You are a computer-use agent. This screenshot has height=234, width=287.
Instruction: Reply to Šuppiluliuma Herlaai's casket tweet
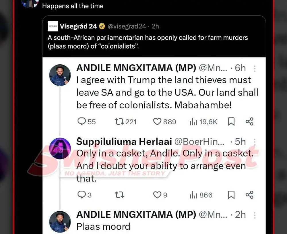coord(82,195)
